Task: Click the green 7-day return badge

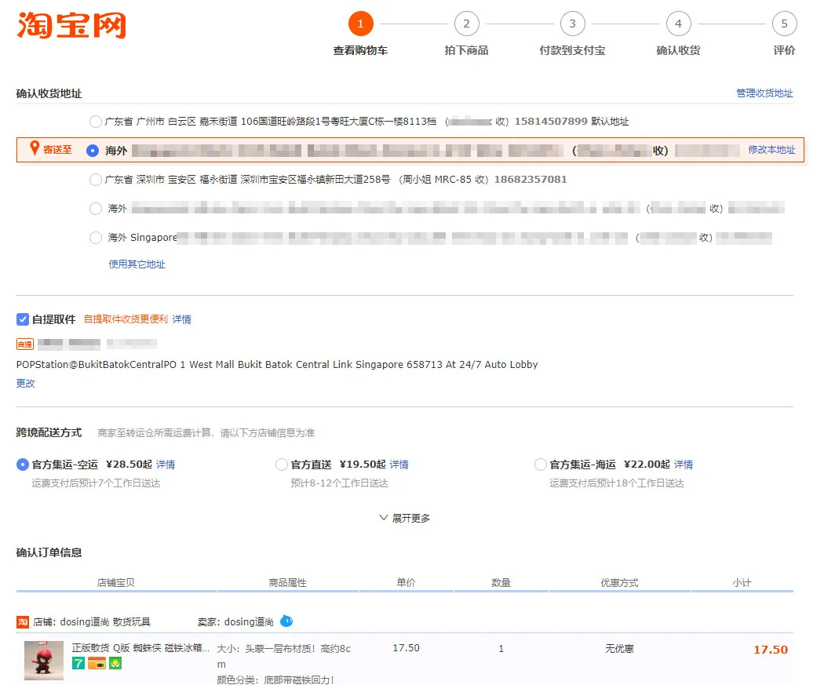Action: tap(78, 664)
